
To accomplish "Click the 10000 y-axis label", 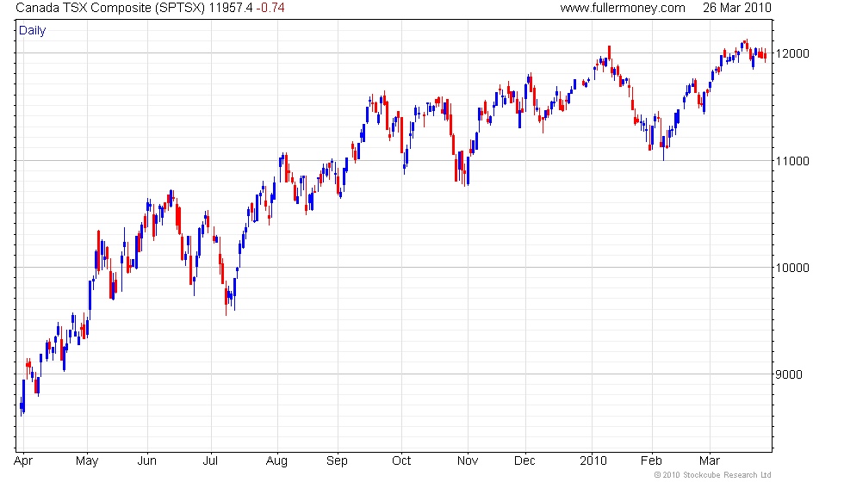I will (791, 268).
